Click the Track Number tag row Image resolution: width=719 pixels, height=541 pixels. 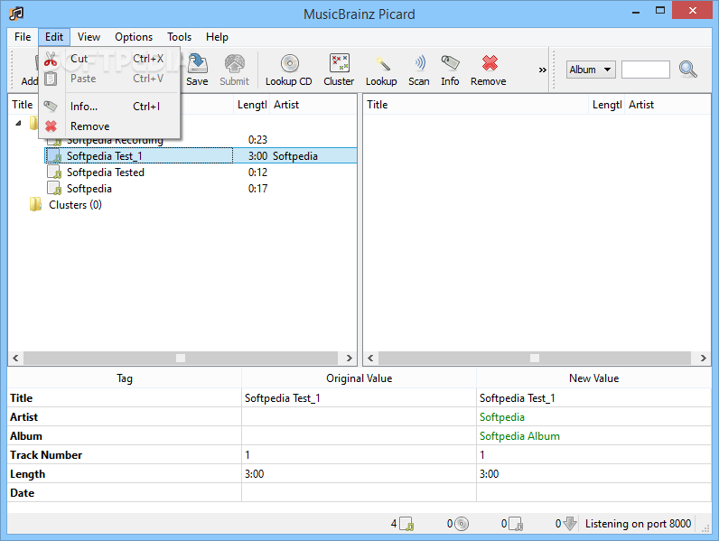(359, 455)
